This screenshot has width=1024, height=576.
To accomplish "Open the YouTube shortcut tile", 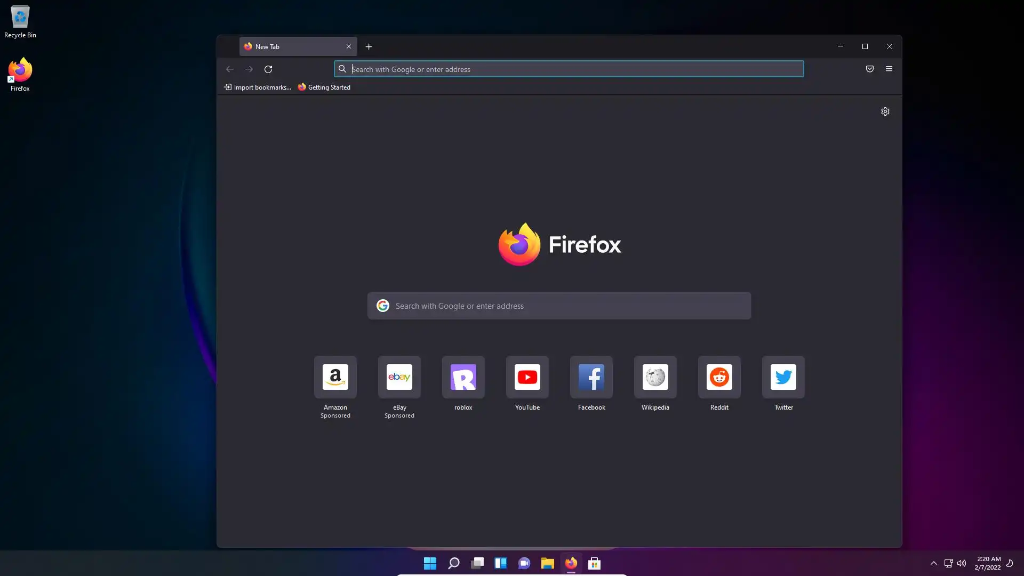I will pos(527,377).
